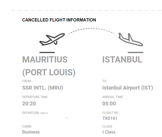Screen dimensions: 162x137
Task: Click the dashed flight path arc
Action: [91, 29]
